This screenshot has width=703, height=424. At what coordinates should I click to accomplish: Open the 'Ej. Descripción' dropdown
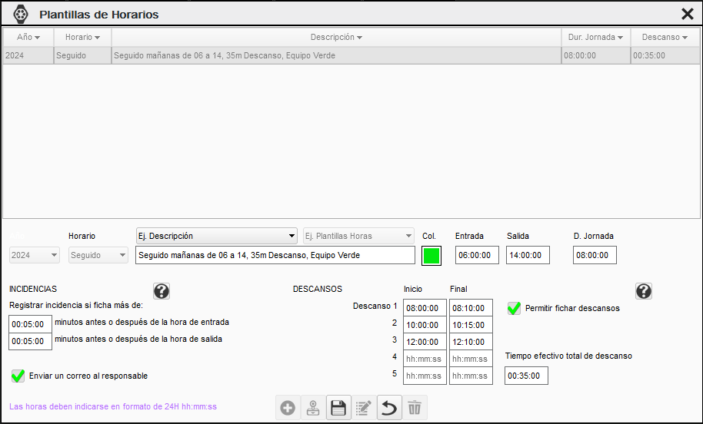[x=216, y=236]
